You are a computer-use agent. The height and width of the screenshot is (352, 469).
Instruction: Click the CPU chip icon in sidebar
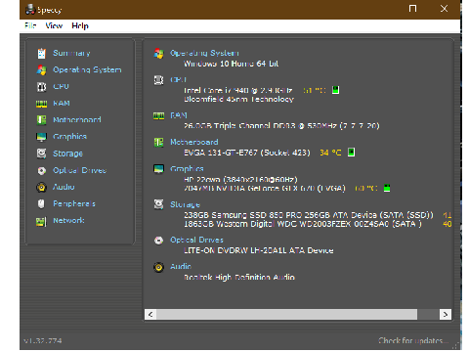click(x=41, y=87)
